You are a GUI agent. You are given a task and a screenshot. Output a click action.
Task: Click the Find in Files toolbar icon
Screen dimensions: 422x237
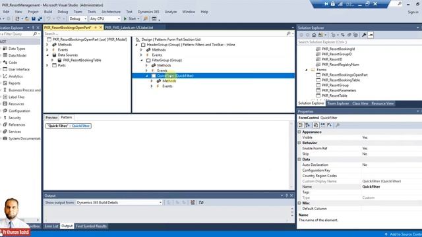[x=145, y=19]
